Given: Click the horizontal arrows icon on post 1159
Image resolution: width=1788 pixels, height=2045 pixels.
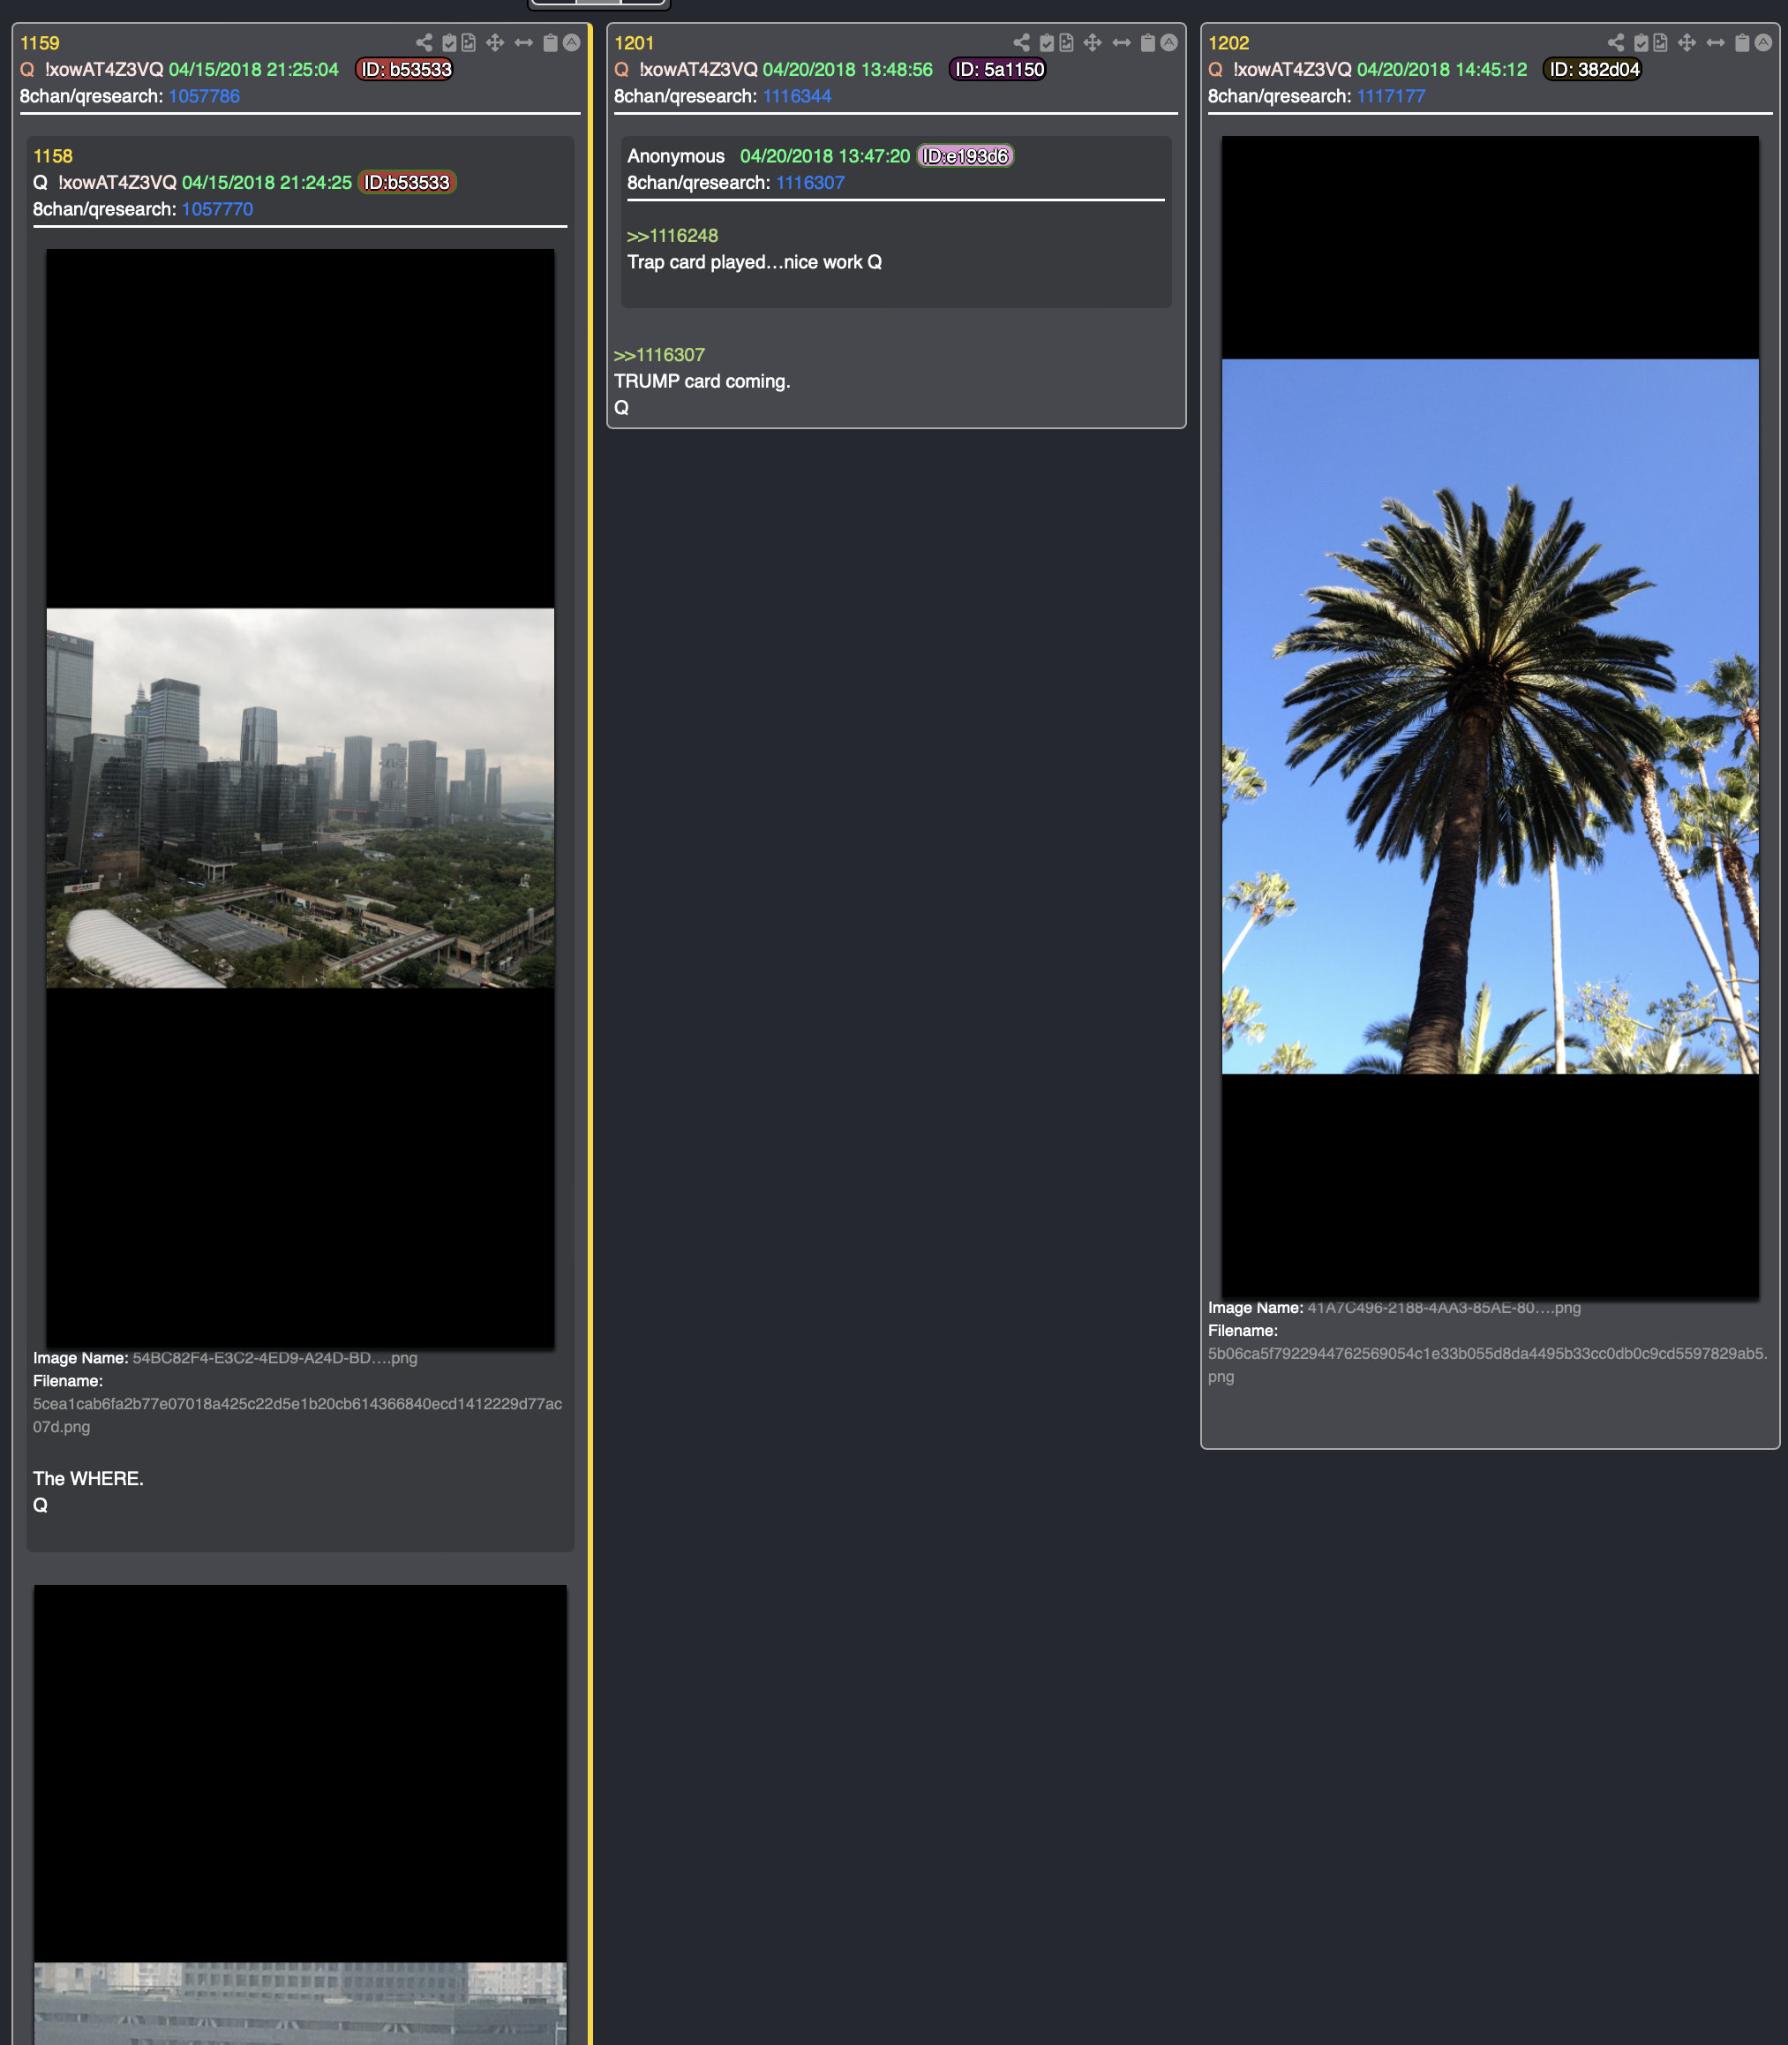Looking at the screenshot, I should click(x=522, y=43).
